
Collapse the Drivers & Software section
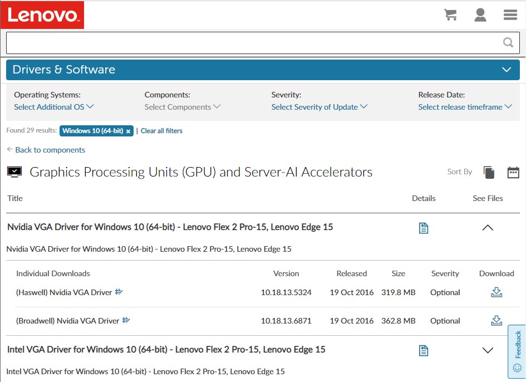pos(506,70)
